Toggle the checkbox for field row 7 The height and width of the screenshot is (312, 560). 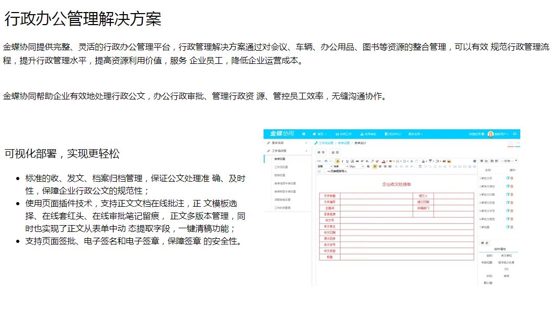click(483, 227)
